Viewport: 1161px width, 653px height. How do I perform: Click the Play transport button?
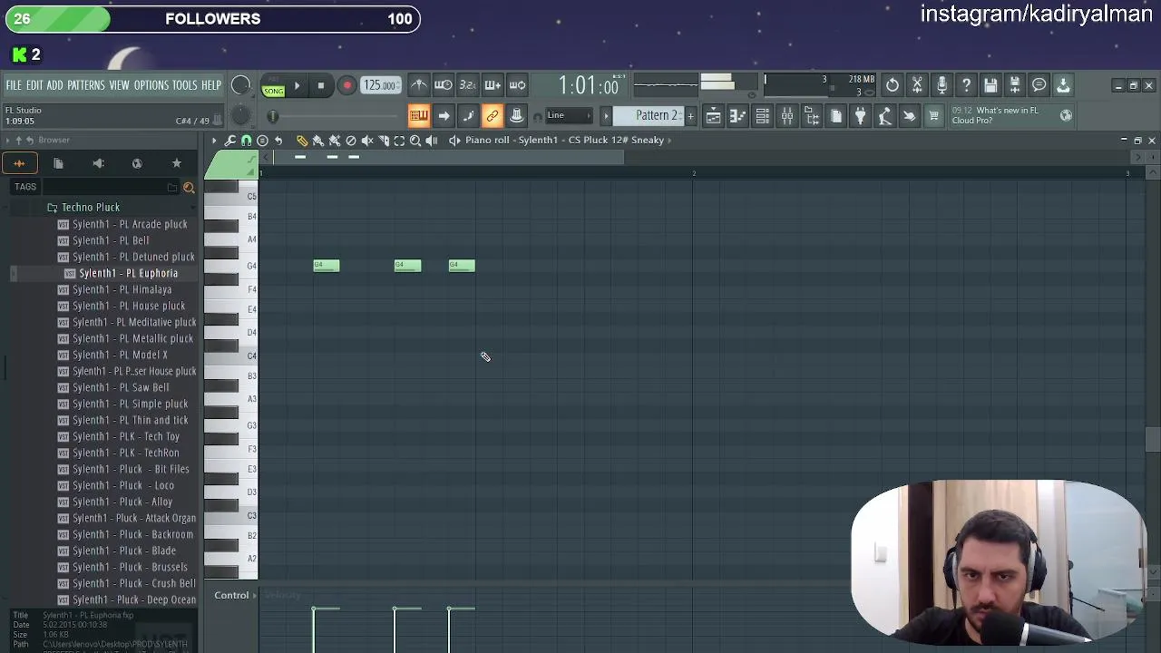pyautogui.click(x=297, y=86)
